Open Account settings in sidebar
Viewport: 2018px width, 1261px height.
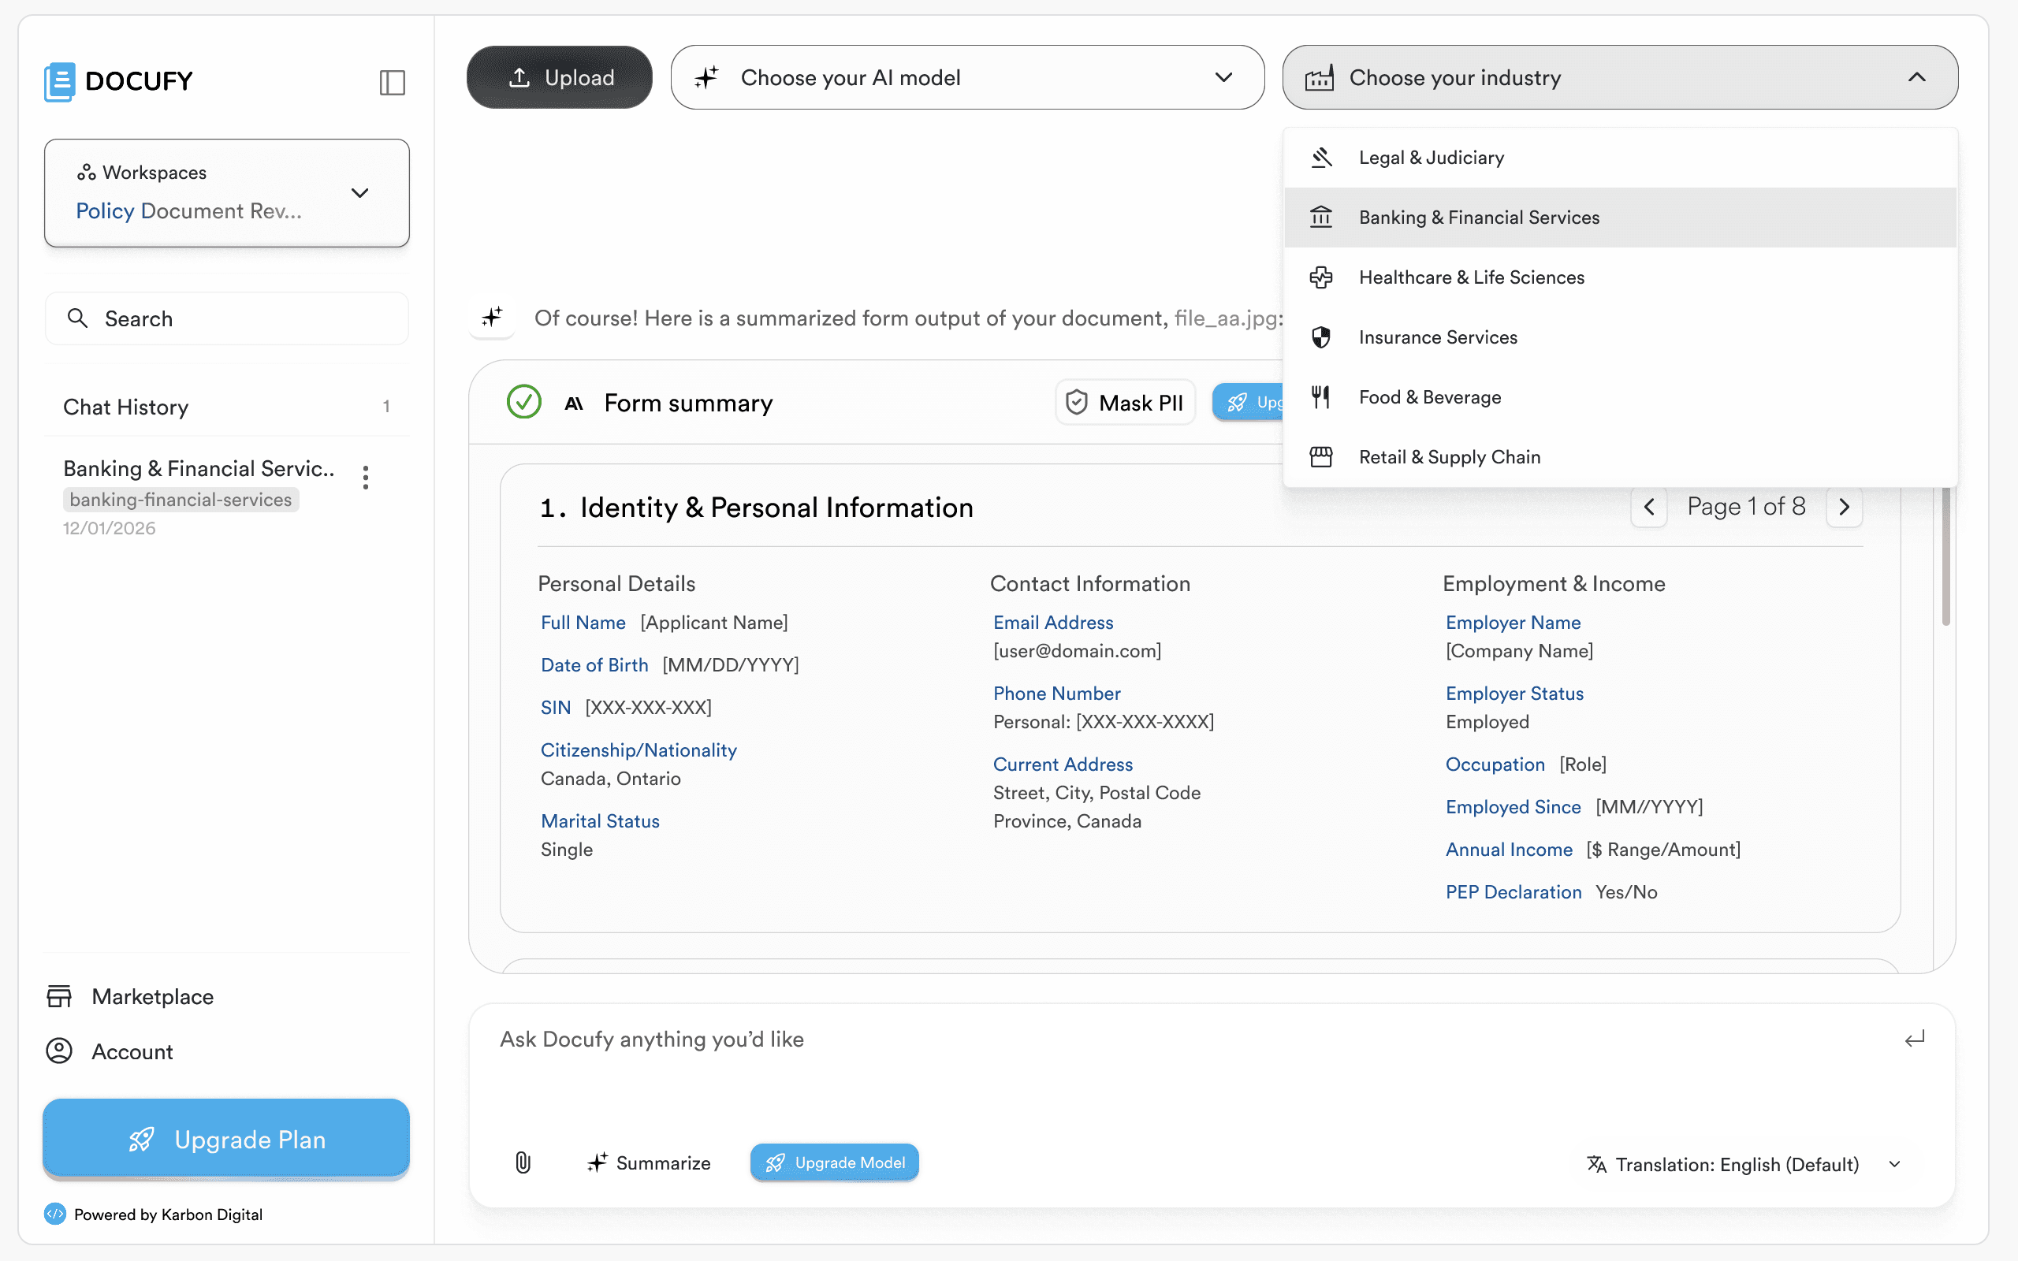[132, 1051]
